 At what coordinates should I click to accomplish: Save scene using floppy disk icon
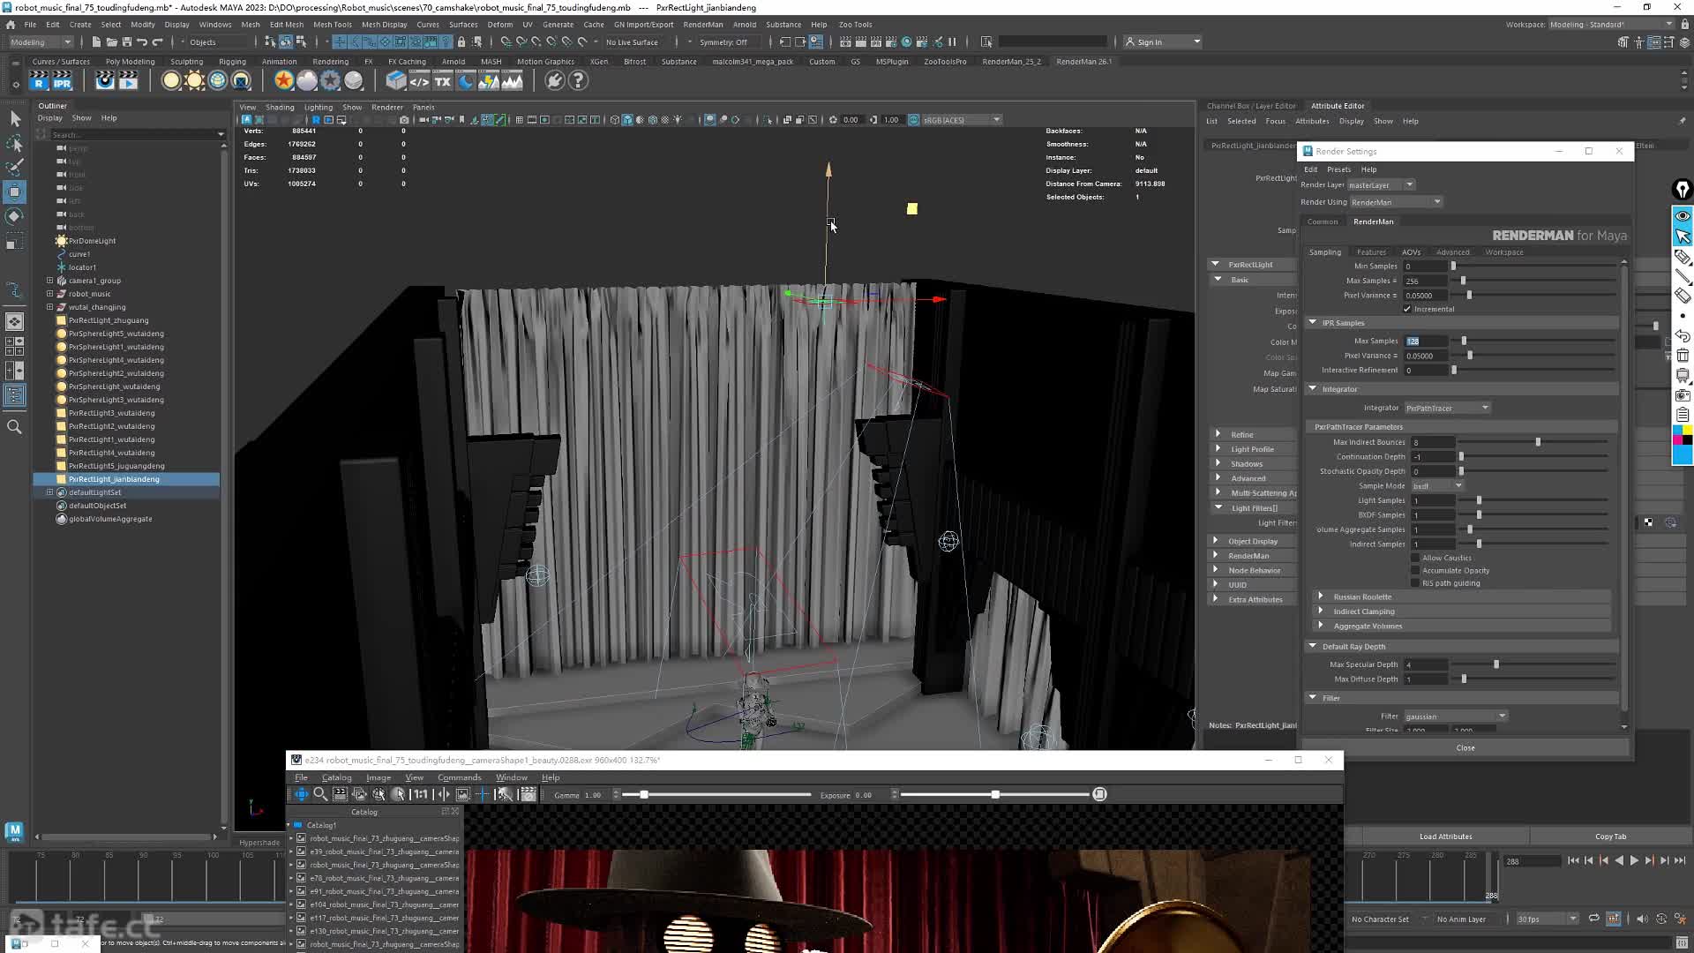pyautogui.click(x=126, y=41)
